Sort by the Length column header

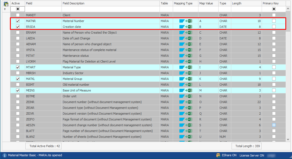point(246,3)
